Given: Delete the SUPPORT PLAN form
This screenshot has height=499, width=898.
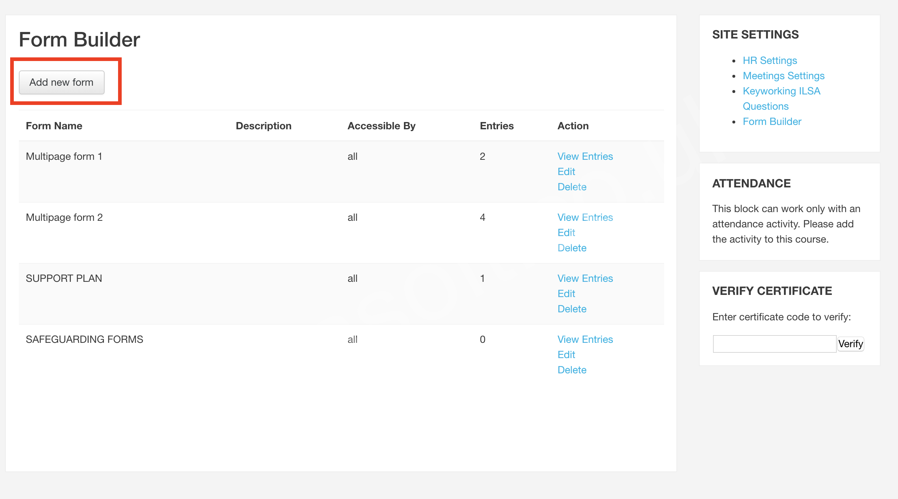Looking at the screenshot, I should coord(572,309).
